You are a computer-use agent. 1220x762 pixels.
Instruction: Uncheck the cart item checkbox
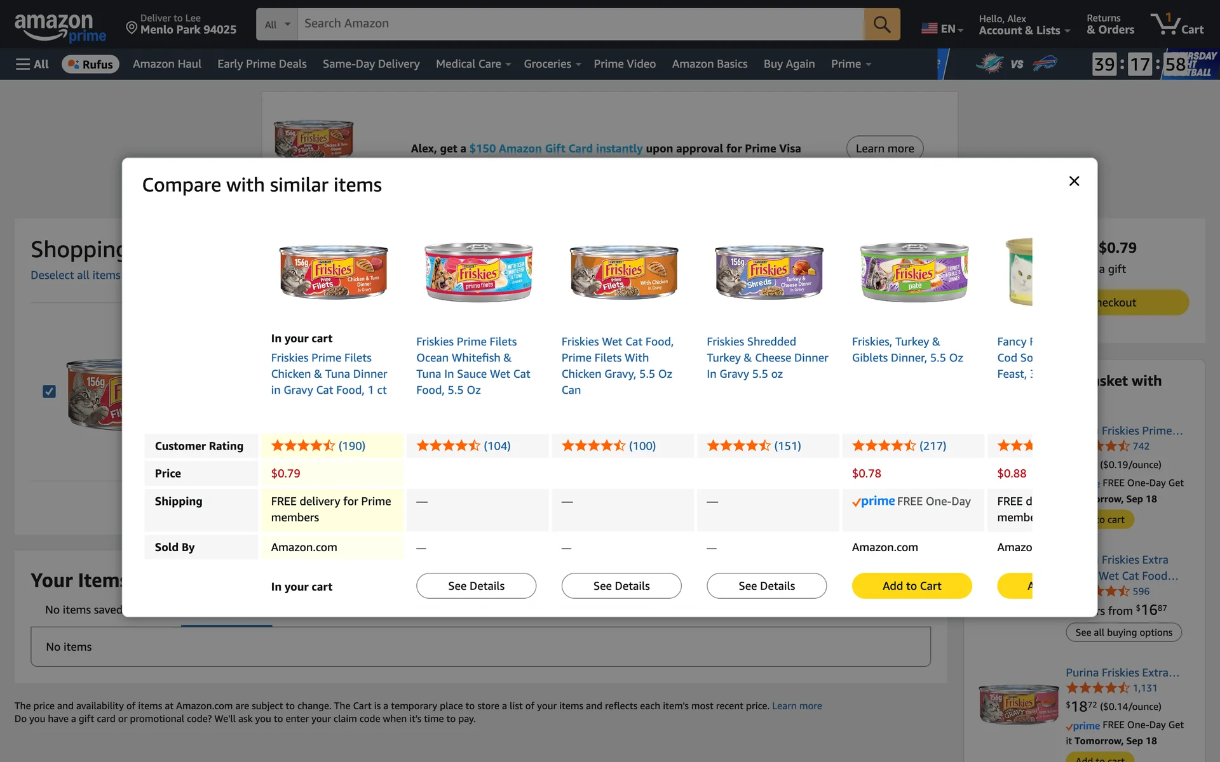point(49,392)
